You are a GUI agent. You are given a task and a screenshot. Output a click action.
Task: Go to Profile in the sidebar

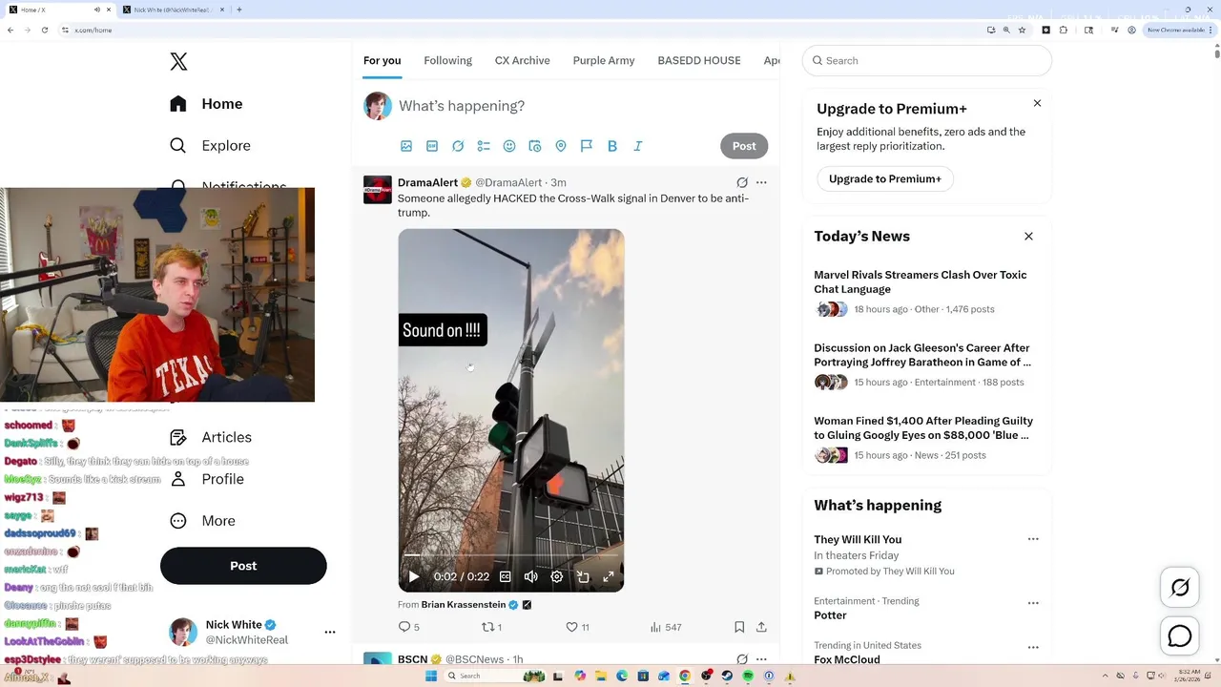point(207,479)
